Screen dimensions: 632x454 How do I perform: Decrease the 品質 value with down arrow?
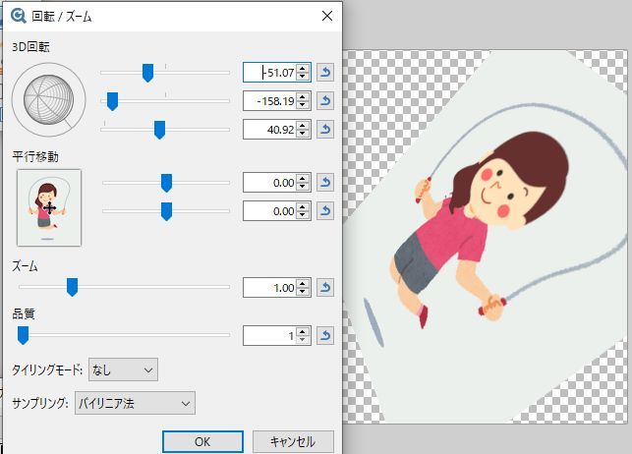tap(304, 340)
